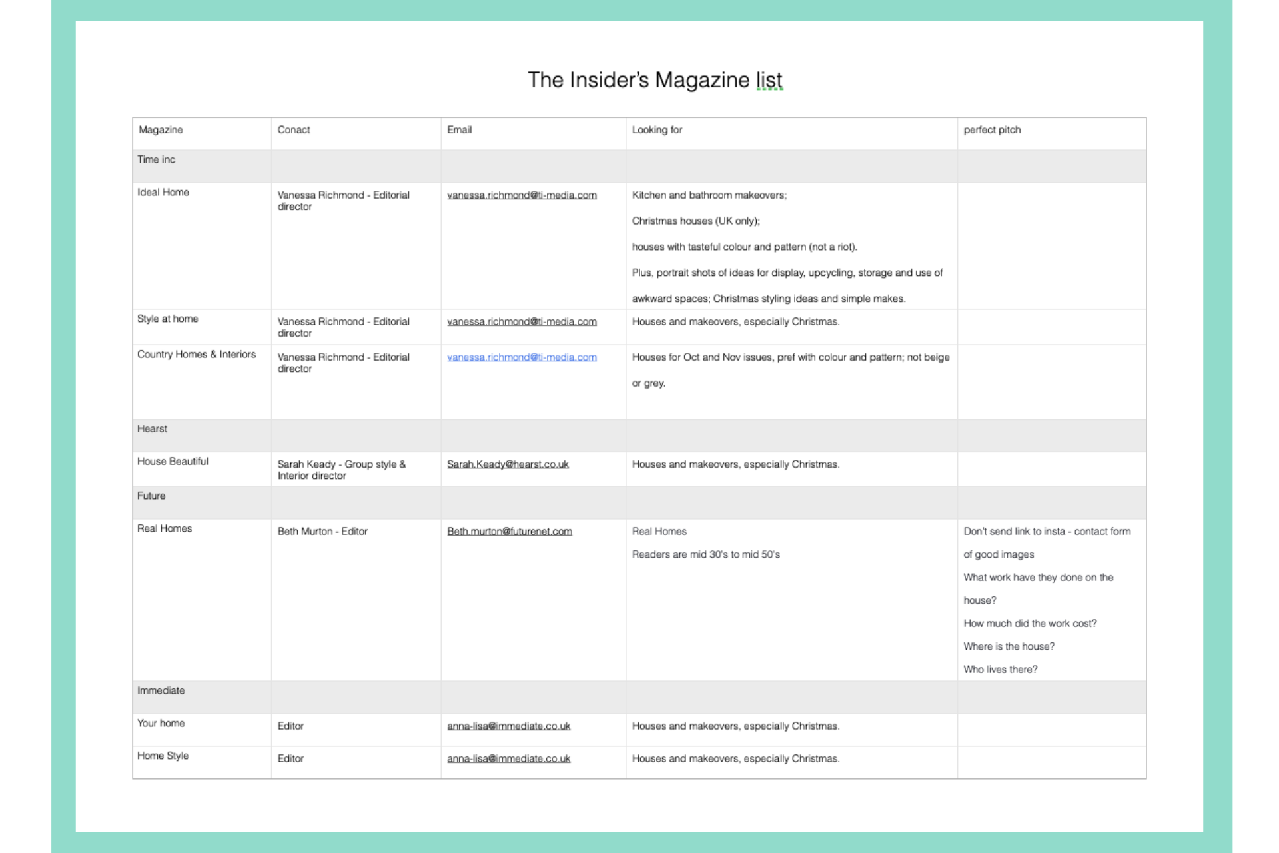Viewport: 1279px width, 853px height.
Task: Open vanessa.richmond email in Style at home row
Action: 522,322
